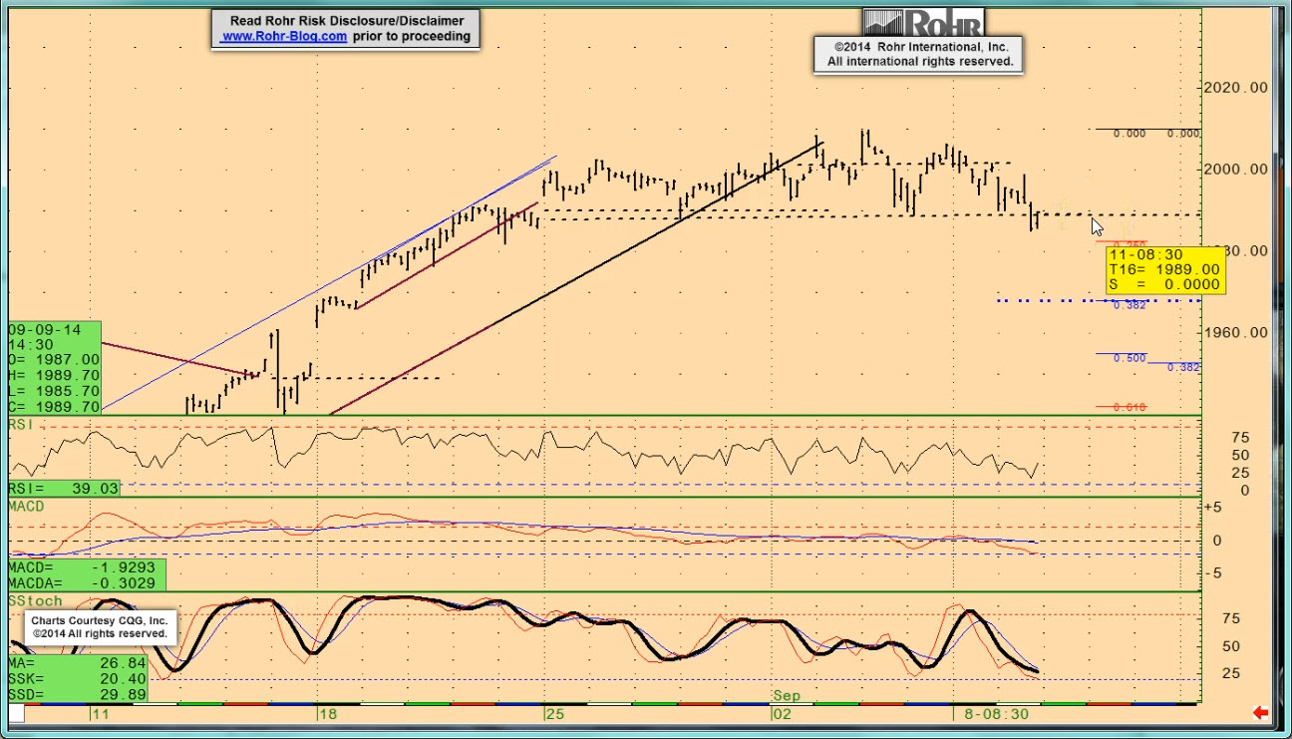Select the MACD study label
Viewport: 1292px width, 739px height.
26,507
